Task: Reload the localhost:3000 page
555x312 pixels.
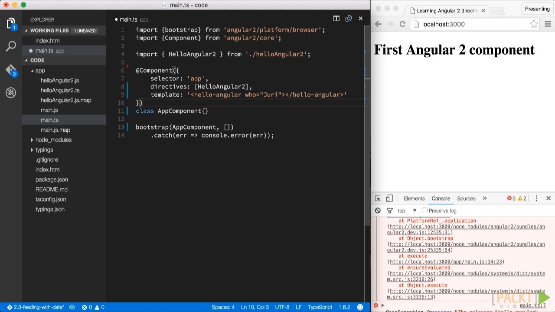Action: point(402,24)
